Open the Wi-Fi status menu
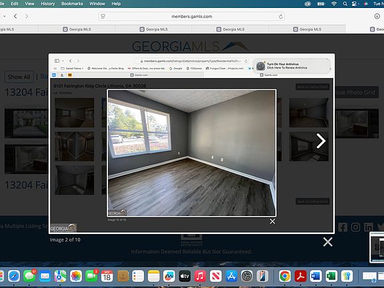 334,4
